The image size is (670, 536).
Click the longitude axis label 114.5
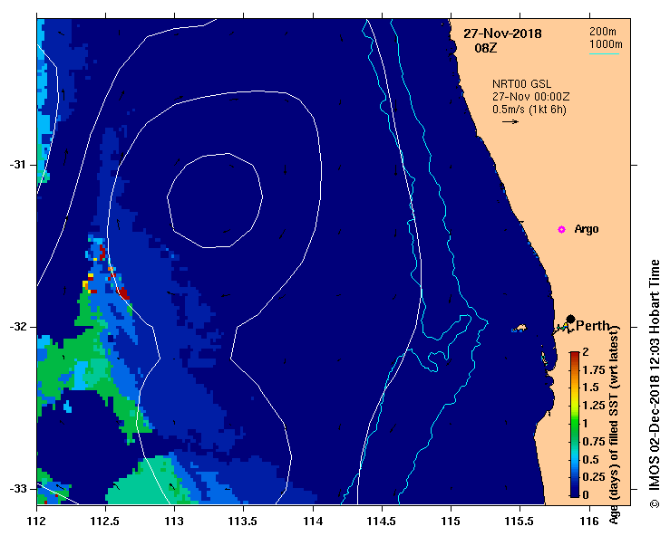tap(382, 522)
